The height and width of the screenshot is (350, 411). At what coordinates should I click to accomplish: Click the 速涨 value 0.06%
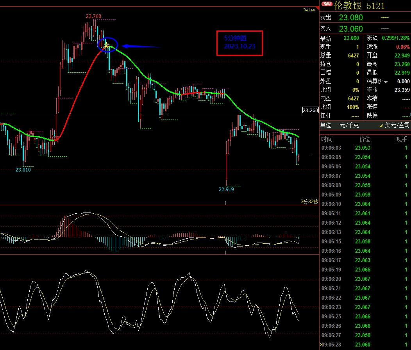tap(403, 47)
